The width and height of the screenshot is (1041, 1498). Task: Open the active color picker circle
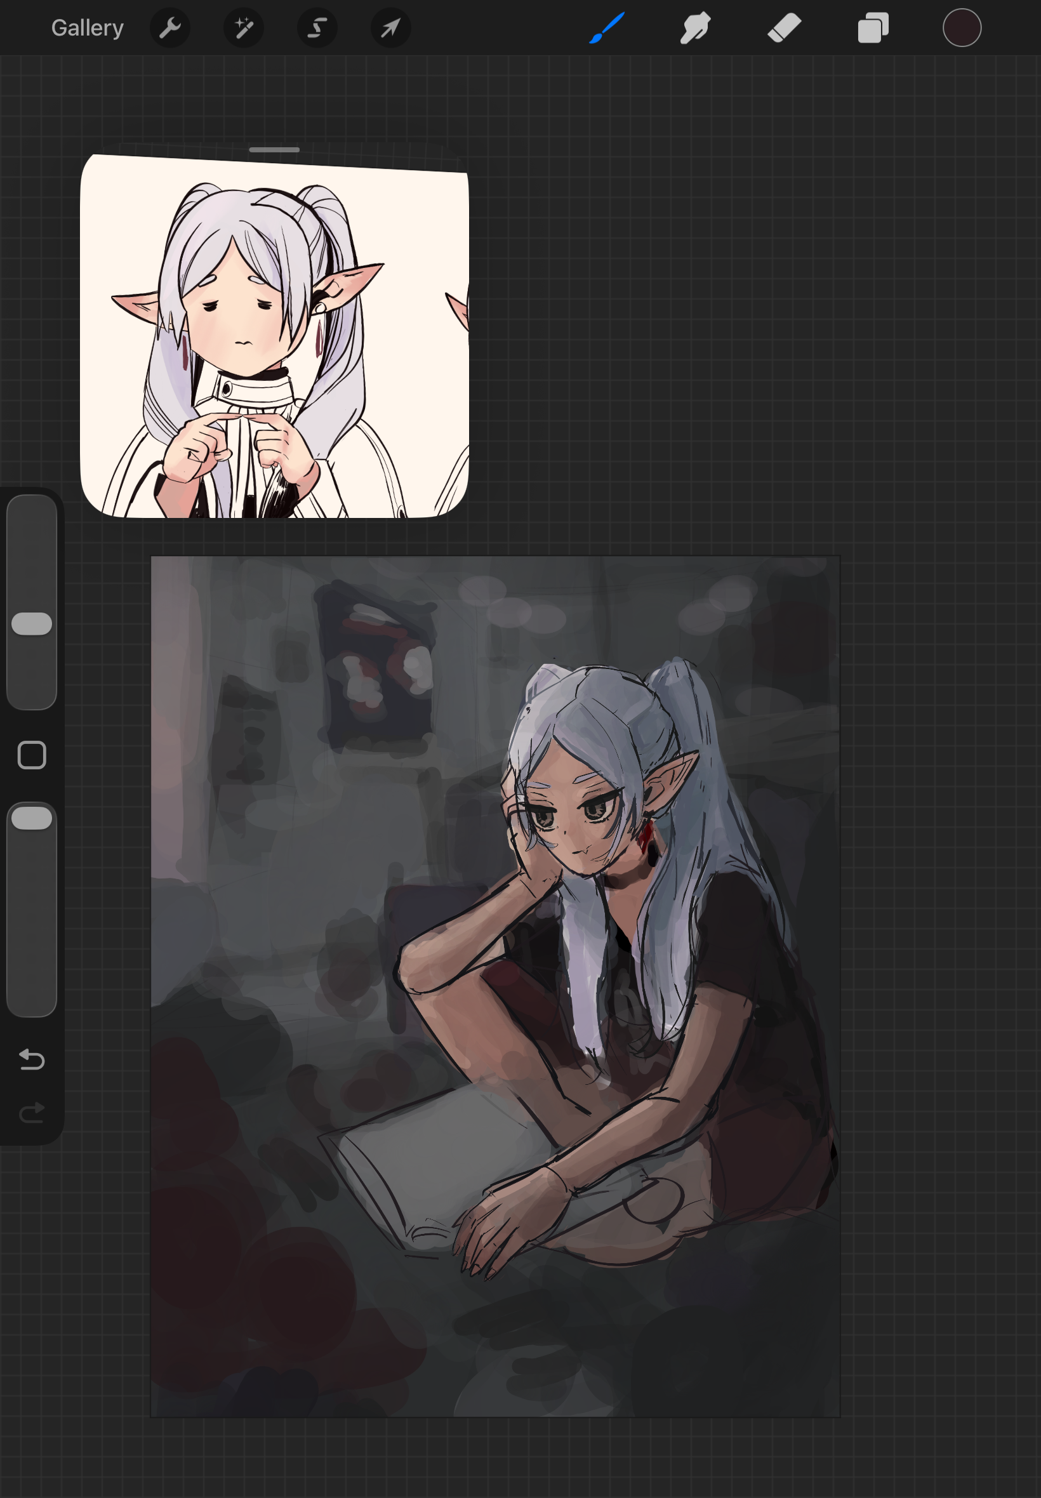point(962,28)
